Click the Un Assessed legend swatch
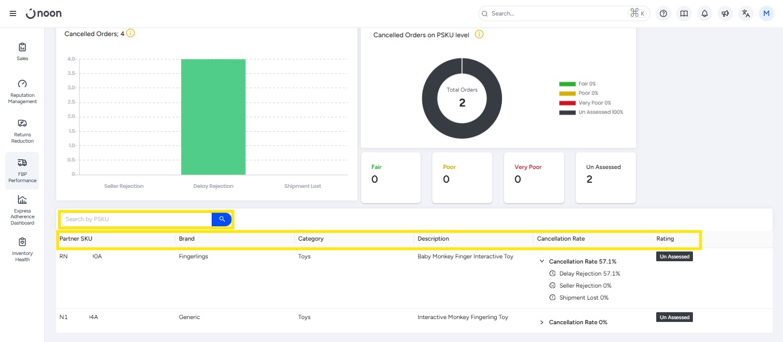 click(567, 112)
